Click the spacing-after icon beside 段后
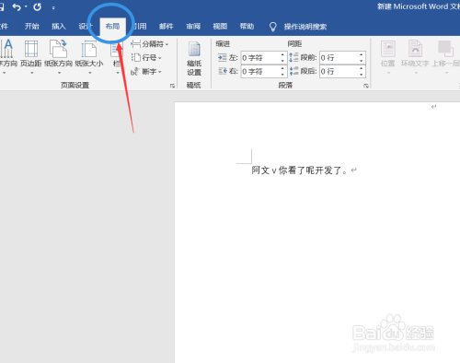This screenshot has height=363, width=460. click(293, 71)
